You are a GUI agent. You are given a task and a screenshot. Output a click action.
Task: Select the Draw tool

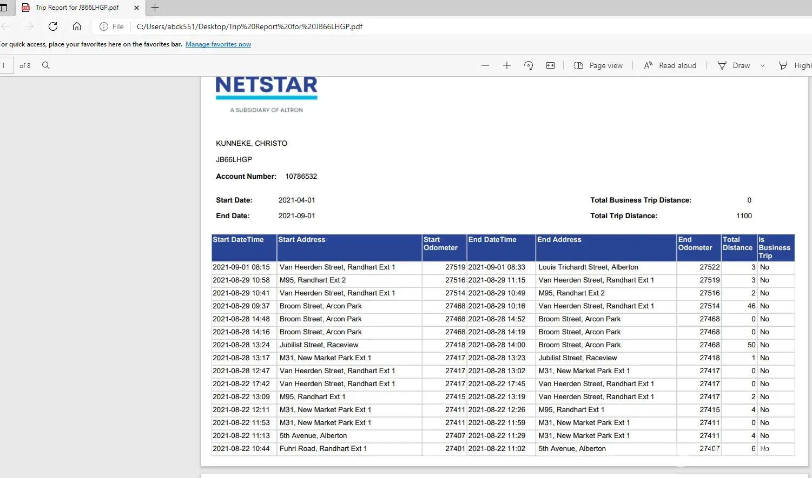(x=734, y=65)
